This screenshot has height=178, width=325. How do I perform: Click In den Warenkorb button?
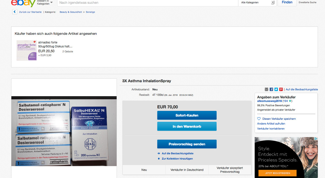pyautogui.click(x=187, y=126)
